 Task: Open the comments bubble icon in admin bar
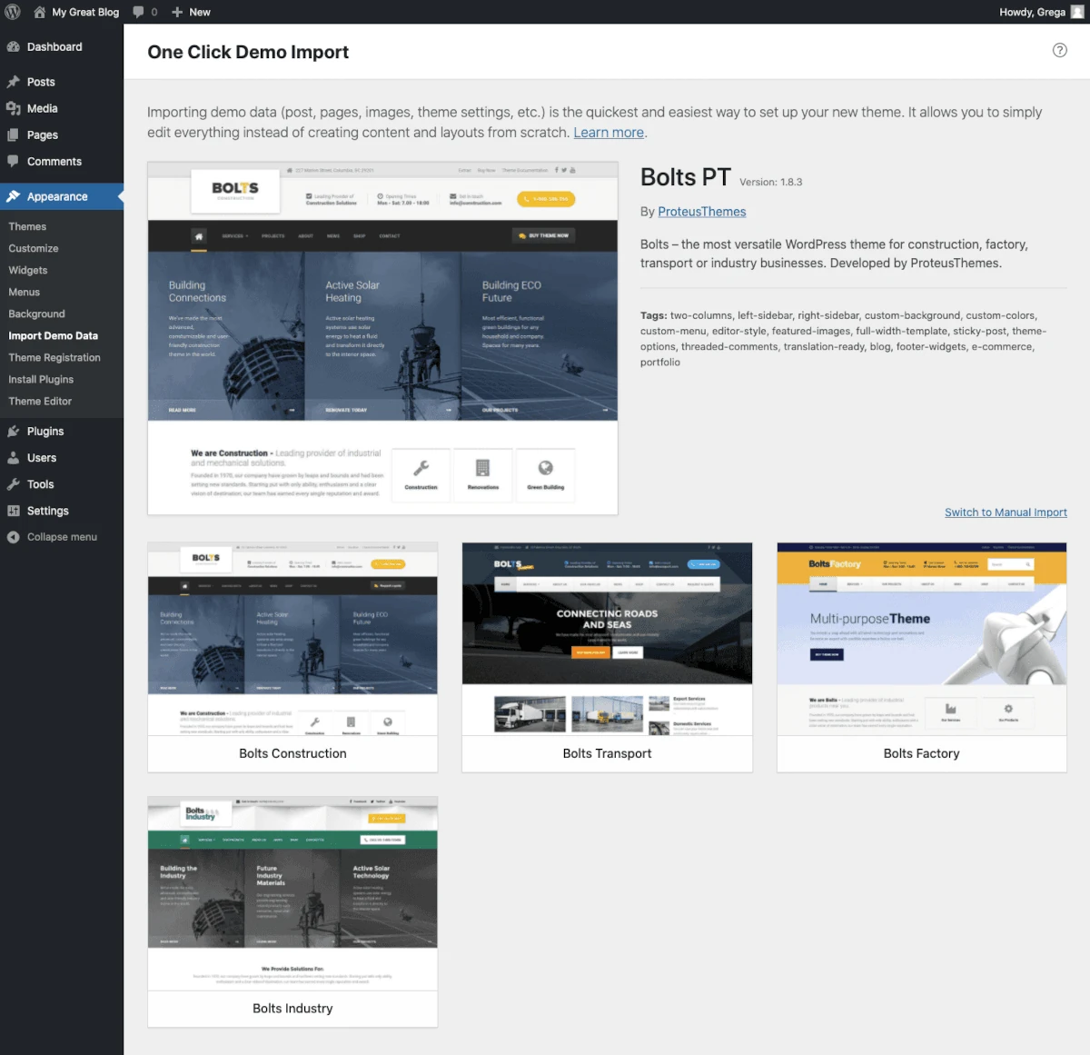pos(138,12)
